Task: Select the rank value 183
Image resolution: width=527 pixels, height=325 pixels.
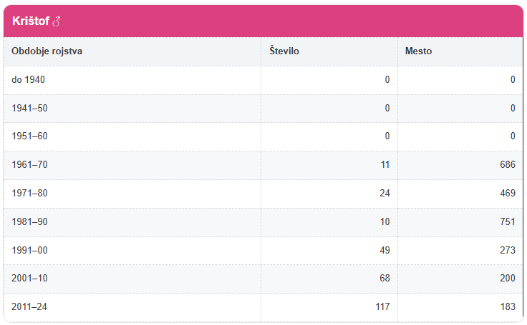Action: tap(507, 306)
